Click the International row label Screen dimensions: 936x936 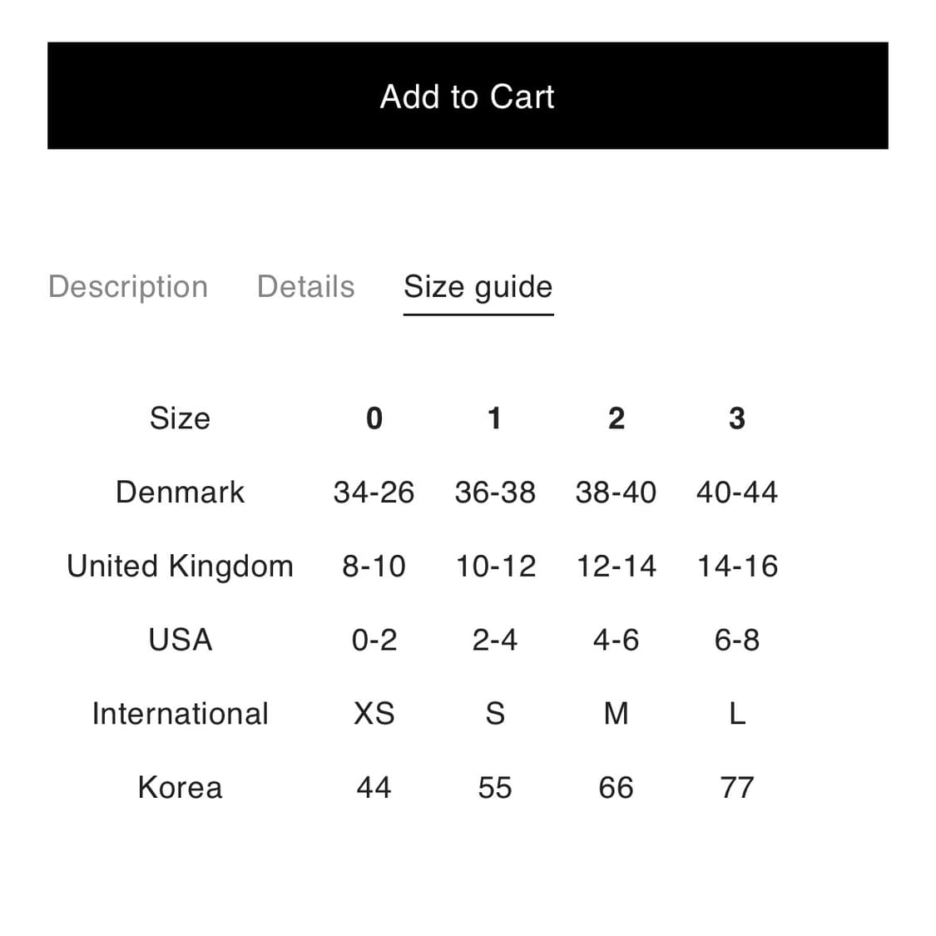180,714
